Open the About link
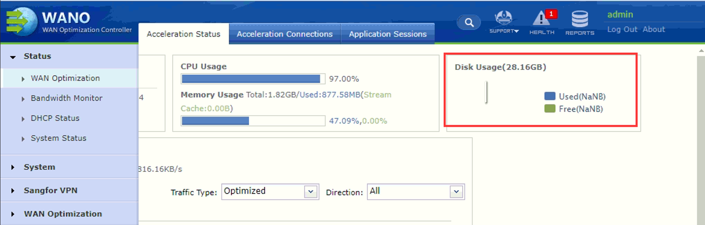Image resolution: width=705 pixels, height=225 pixels. [x=654, y=29]
